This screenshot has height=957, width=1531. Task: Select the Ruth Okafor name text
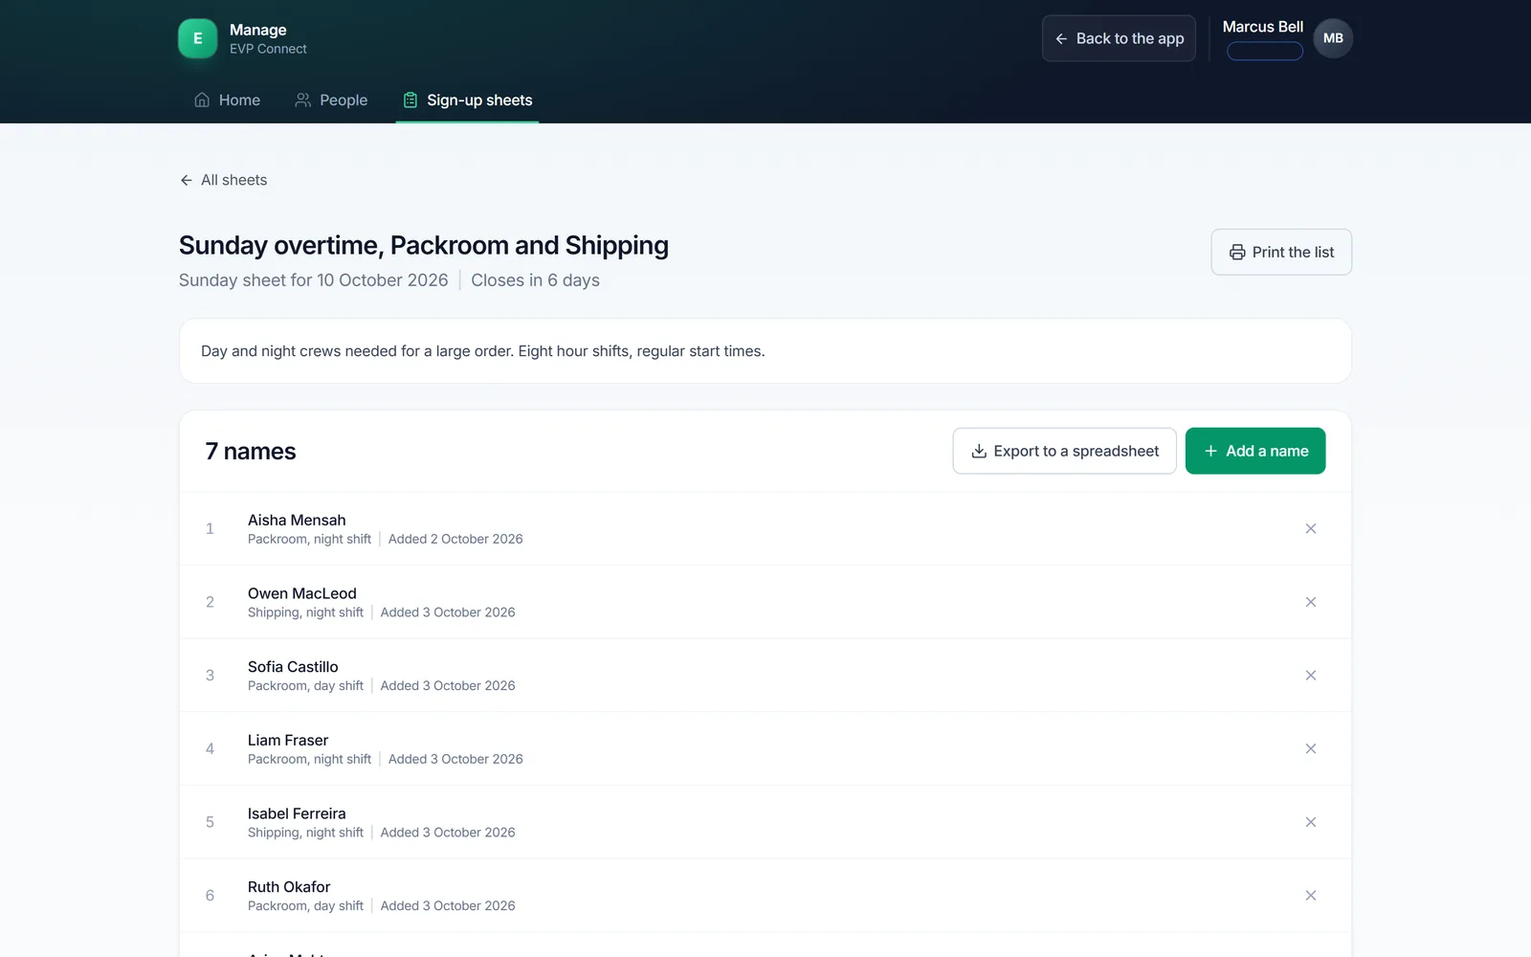289,887
